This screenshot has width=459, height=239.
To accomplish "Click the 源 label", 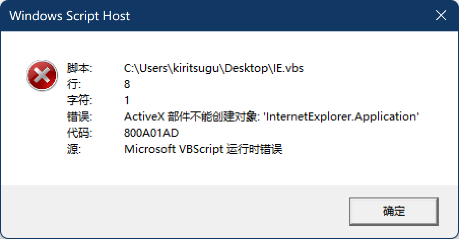I will [73, 149].
